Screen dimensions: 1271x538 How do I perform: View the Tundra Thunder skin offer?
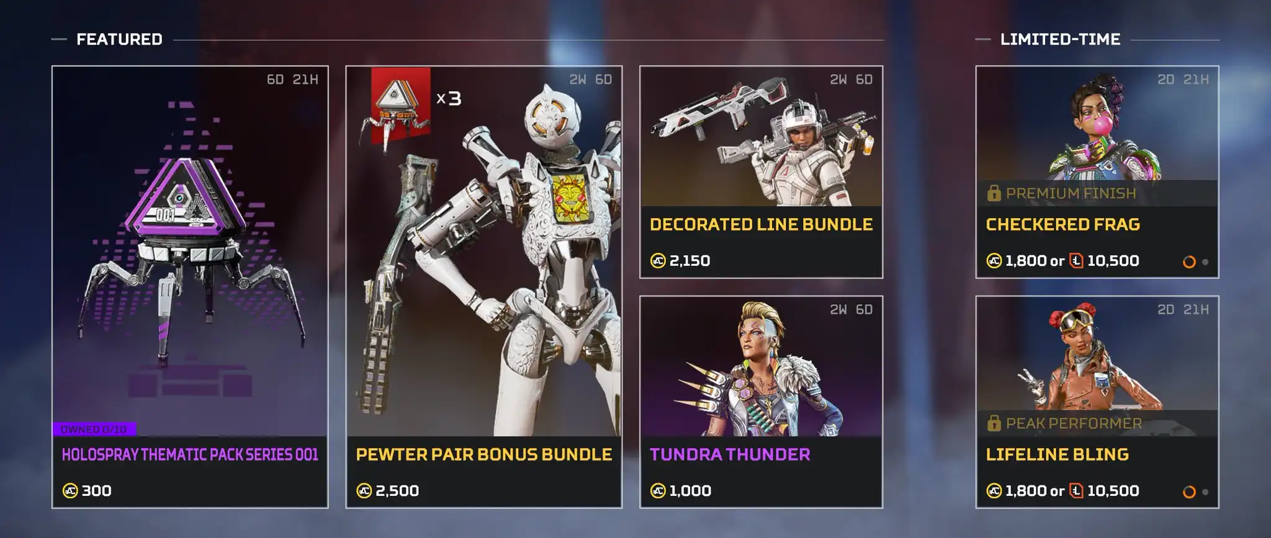pyautogui.click(x=761, y=402)
